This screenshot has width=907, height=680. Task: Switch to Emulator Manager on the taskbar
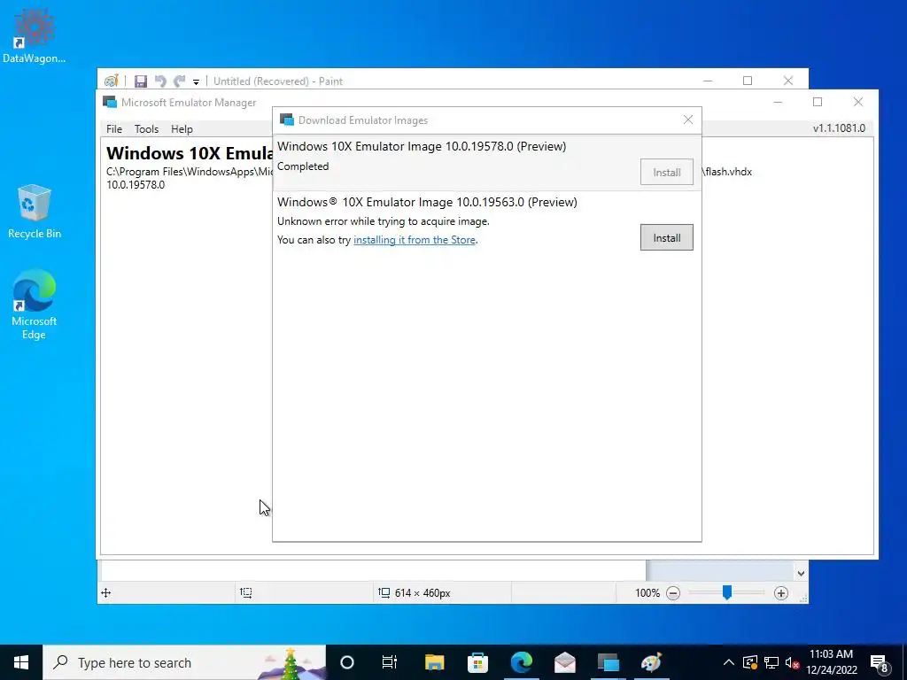[x=608, y=662]
